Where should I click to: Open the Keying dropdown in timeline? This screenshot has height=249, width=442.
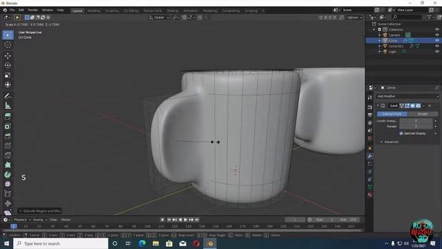pyautogui.click(x=40, y=220)
